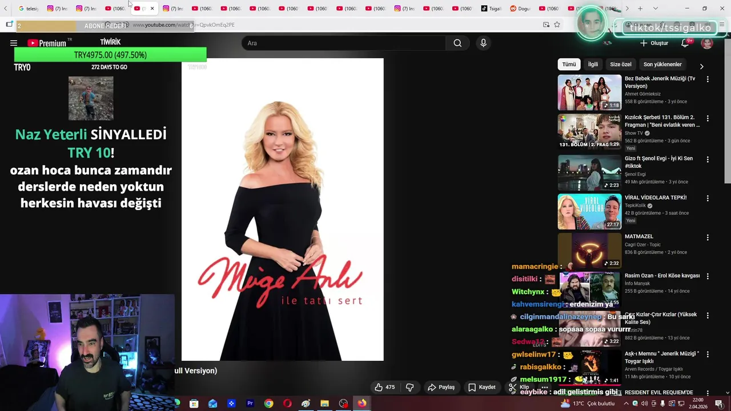Open the 22:00 taskbar clock
Viewport: 731px width, 411px height.
[x=697, y=404]
